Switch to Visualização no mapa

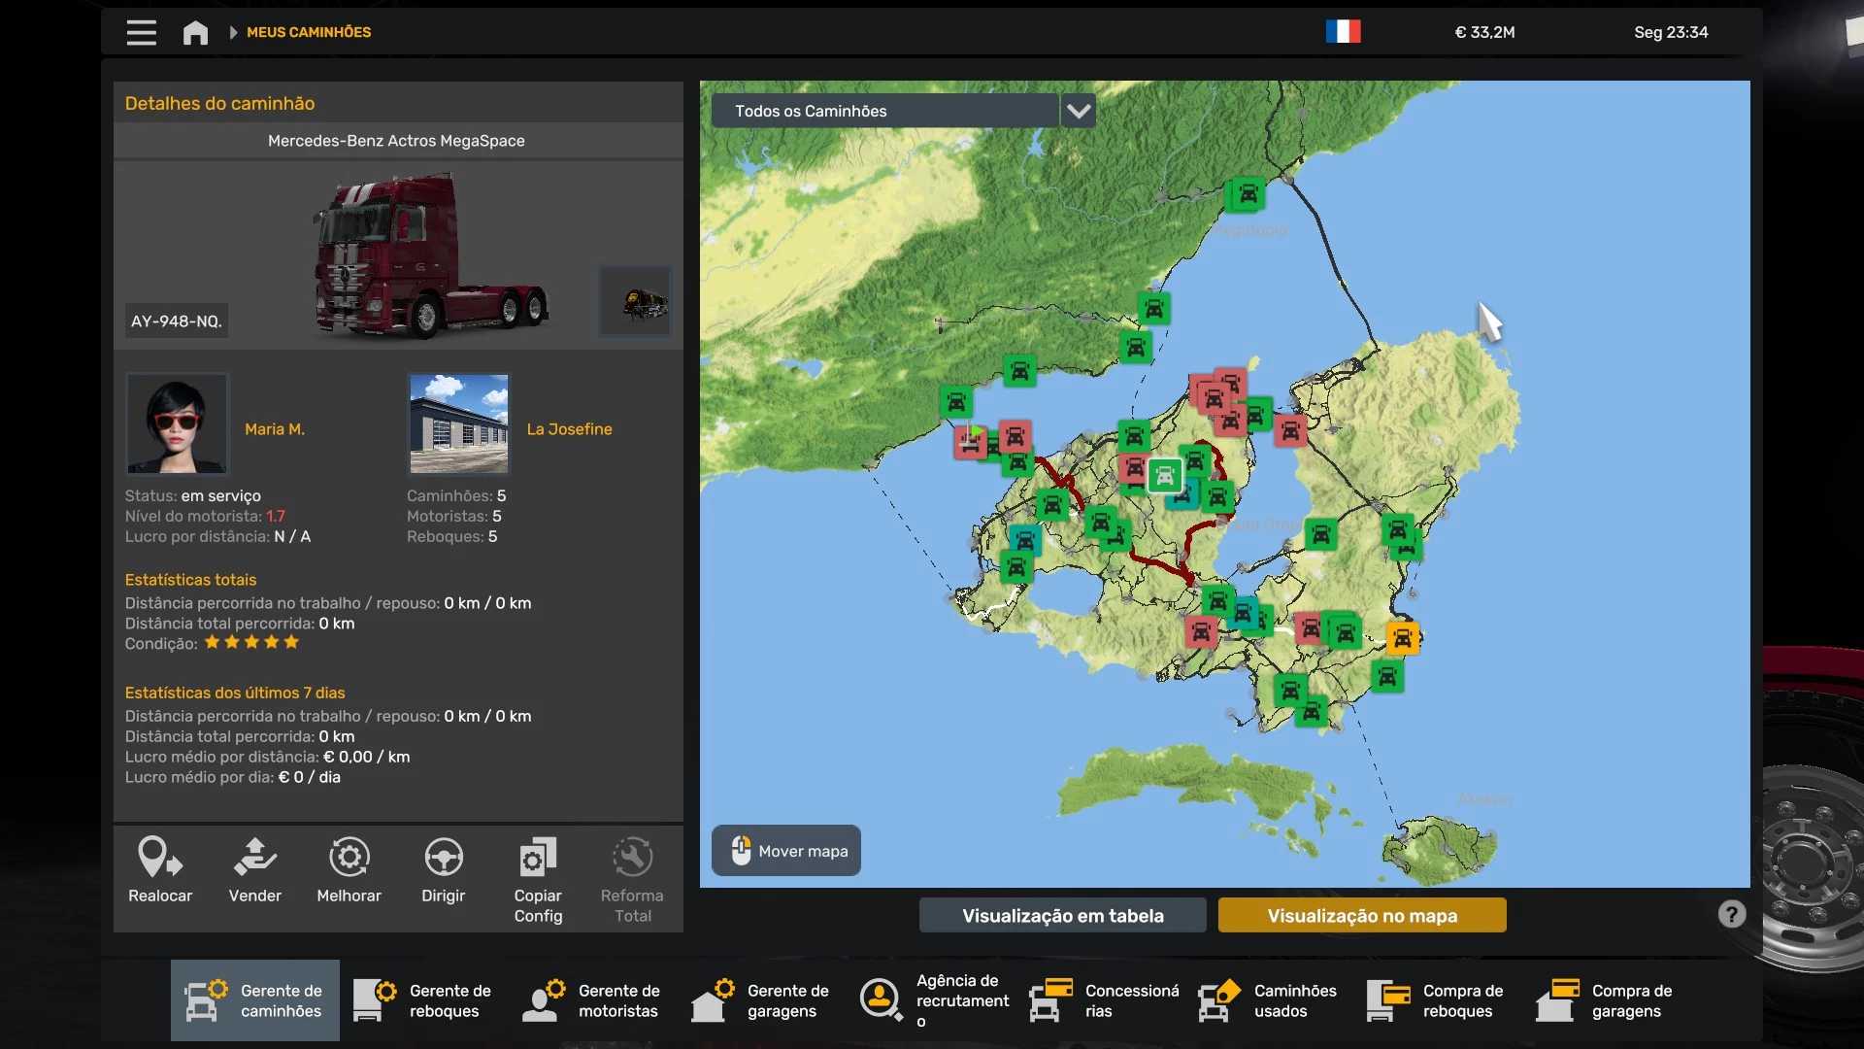pyautogui.click(x=1361, y=915)
